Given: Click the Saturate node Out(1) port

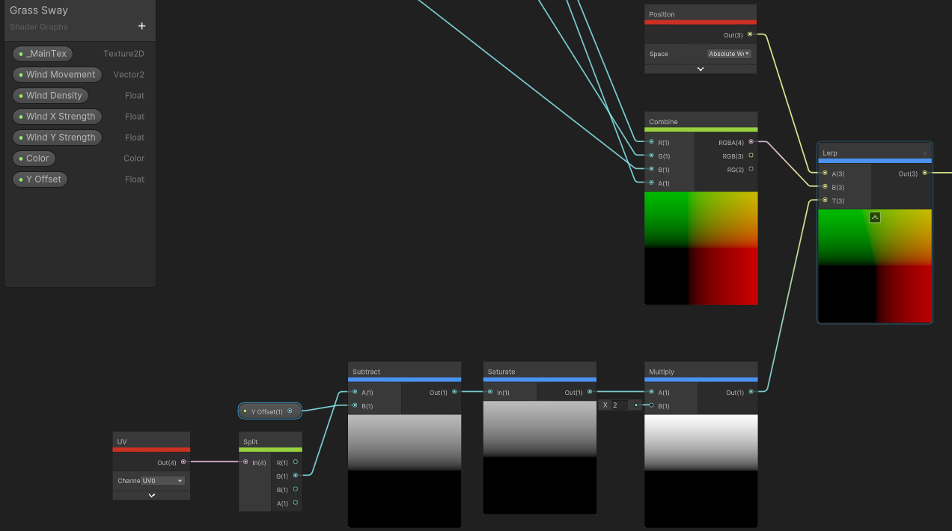Looking at the screenshot, I should pos(590,392).
